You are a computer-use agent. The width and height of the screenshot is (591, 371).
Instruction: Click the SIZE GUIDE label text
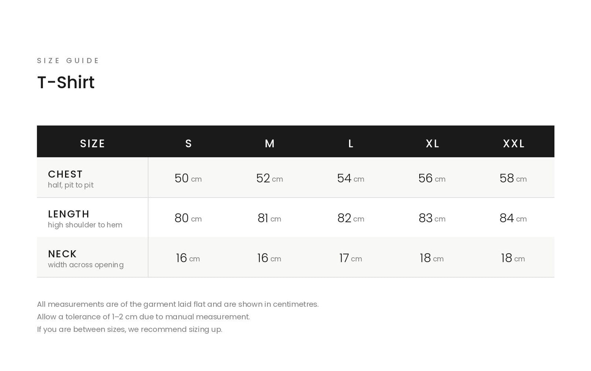tap(68, 61)
